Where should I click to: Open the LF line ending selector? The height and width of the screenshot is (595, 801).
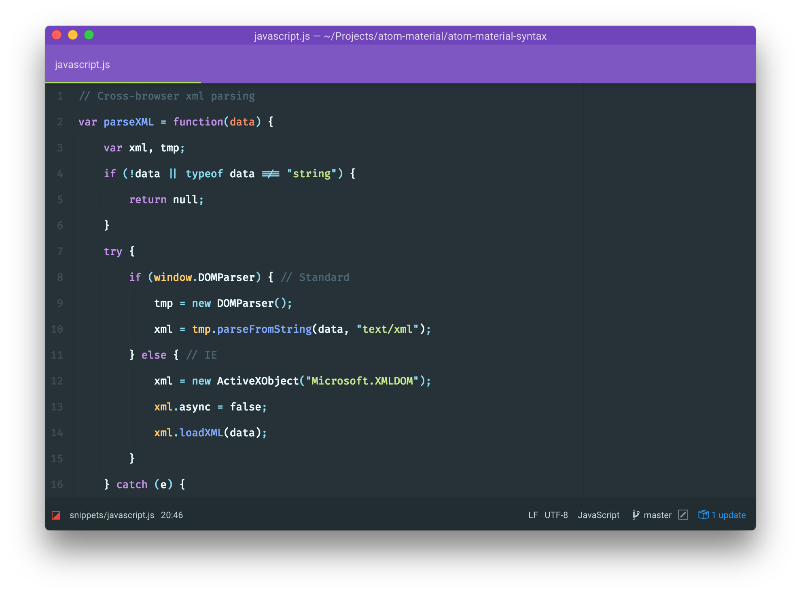pos(533,515)
